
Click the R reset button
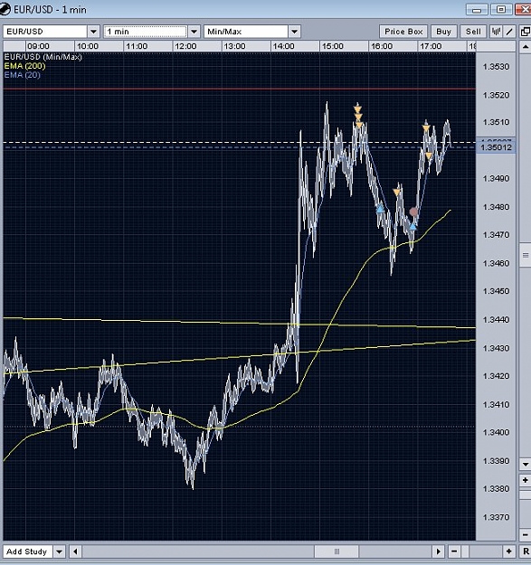click(x=526, y=551)
